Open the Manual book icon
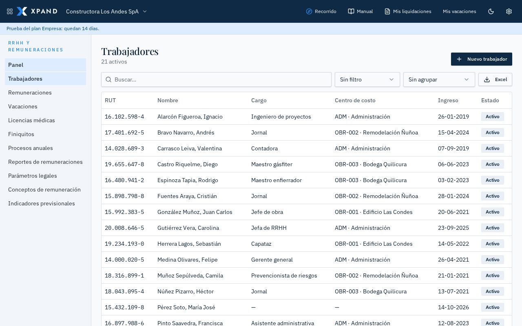The width and height of the screenshot is (522, 326). click(351, 11)
